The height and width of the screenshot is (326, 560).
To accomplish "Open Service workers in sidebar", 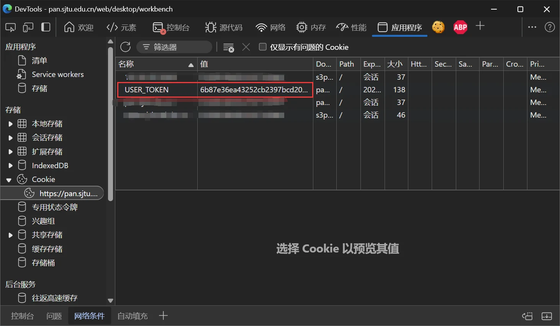I will [x=57, y=74].
